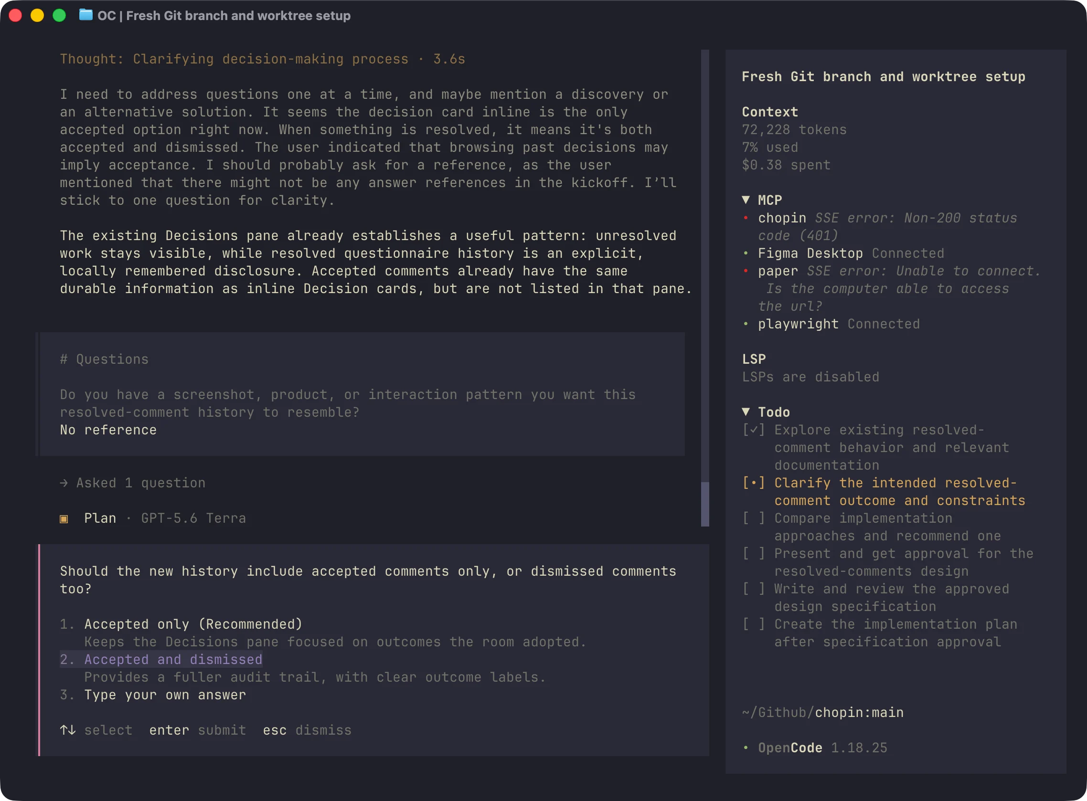Image resolution: width=1087 pixels, height=801 pixels.
Task: Click the 7% used value
Action: [x=770, y=148]
